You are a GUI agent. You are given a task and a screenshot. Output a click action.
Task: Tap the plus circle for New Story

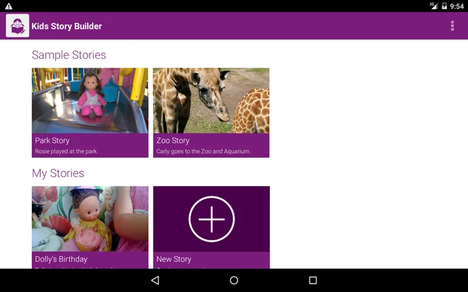tap(211, 219)
